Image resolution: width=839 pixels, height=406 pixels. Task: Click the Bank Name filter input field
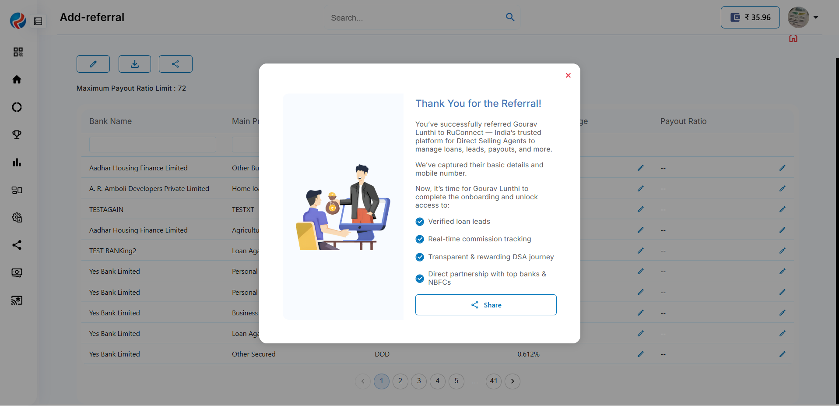coord(152,145)
